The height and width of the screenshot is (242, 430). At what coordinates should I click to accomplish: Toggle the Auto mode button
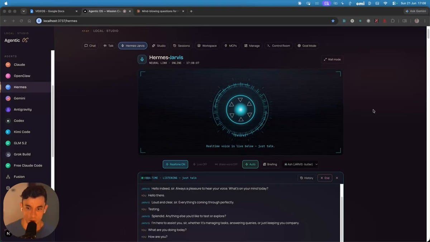[x=250, y=164]
